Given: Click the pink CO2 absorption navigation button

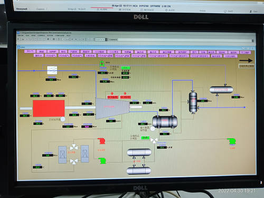Looking at the screenshot, I should pos(99,51).
